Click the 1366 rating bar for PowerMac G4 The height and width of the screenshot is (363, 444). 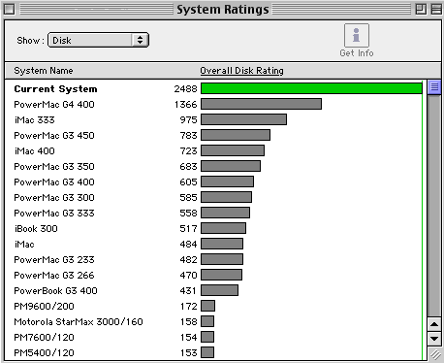point(261,104)
